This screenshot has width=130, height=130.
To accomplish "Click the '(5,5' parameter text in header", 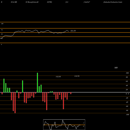I will coord(67,2).
